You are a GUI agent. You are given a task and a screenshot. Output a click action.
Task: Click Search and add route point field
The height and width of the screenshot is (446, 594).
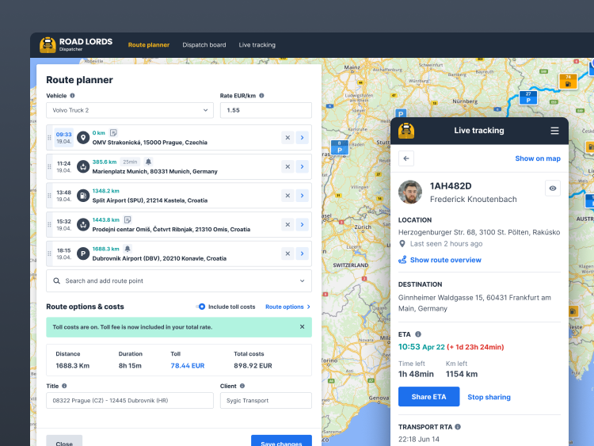pos(179,280)
